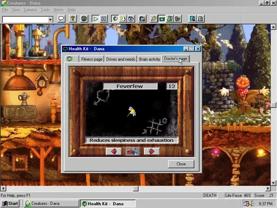
Task: Select the Doctor's page tab
Action: click(x=176, y=59)
